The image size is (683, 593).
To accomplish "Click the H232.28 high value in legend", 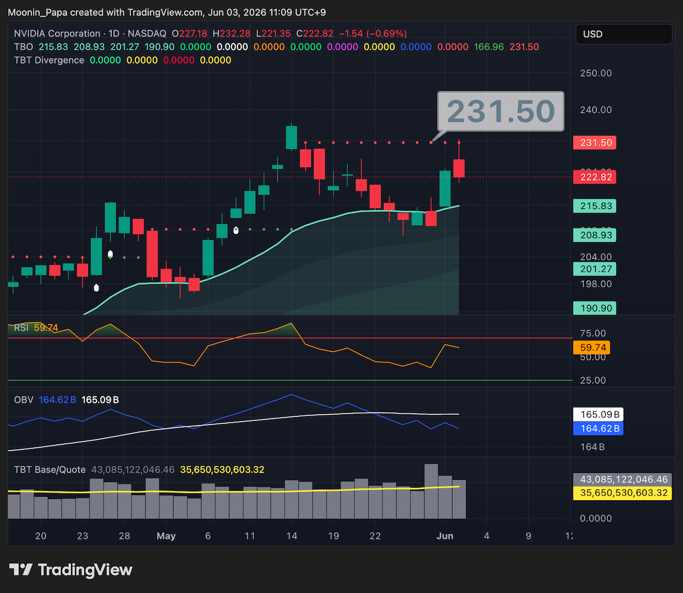I will pyautogui.click(x=232, y=34).
